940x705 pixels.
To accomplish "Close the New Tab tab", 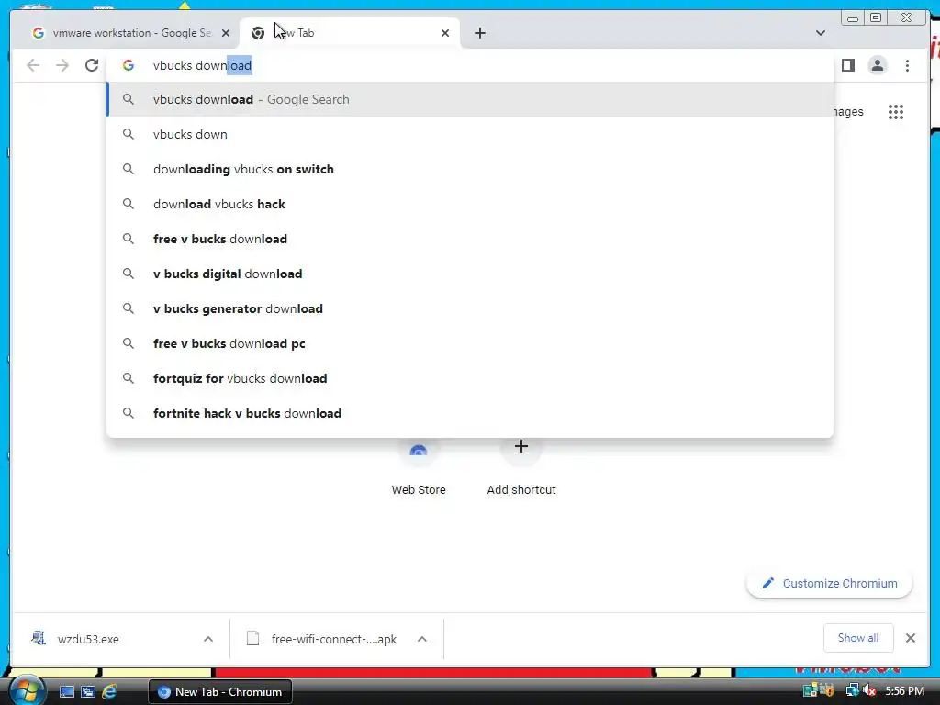I will pos(445,33).
